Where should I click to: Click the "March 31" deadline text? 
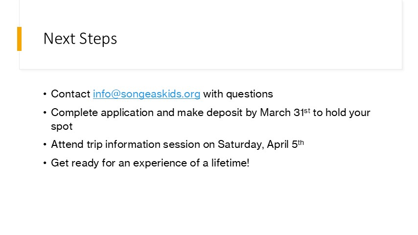[282, 113]
